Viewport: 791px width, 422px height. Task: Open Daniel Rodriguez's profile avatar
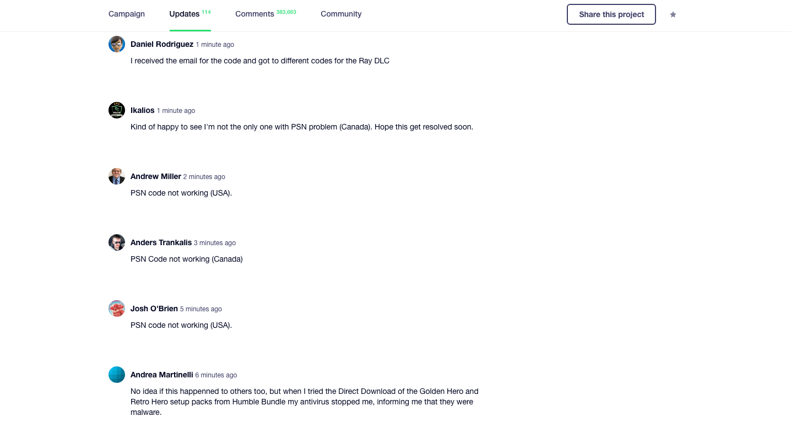click(117, 44)
